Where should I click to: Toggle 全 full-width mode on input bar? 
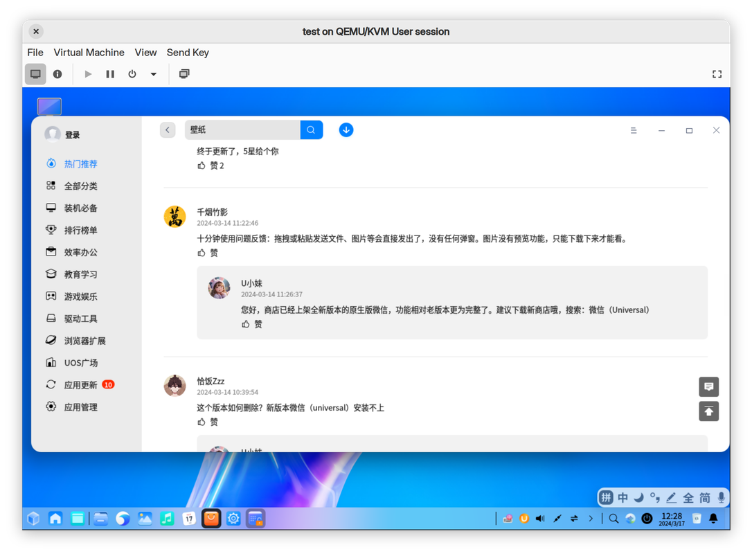pyautogui.click(x=688, y=498)
